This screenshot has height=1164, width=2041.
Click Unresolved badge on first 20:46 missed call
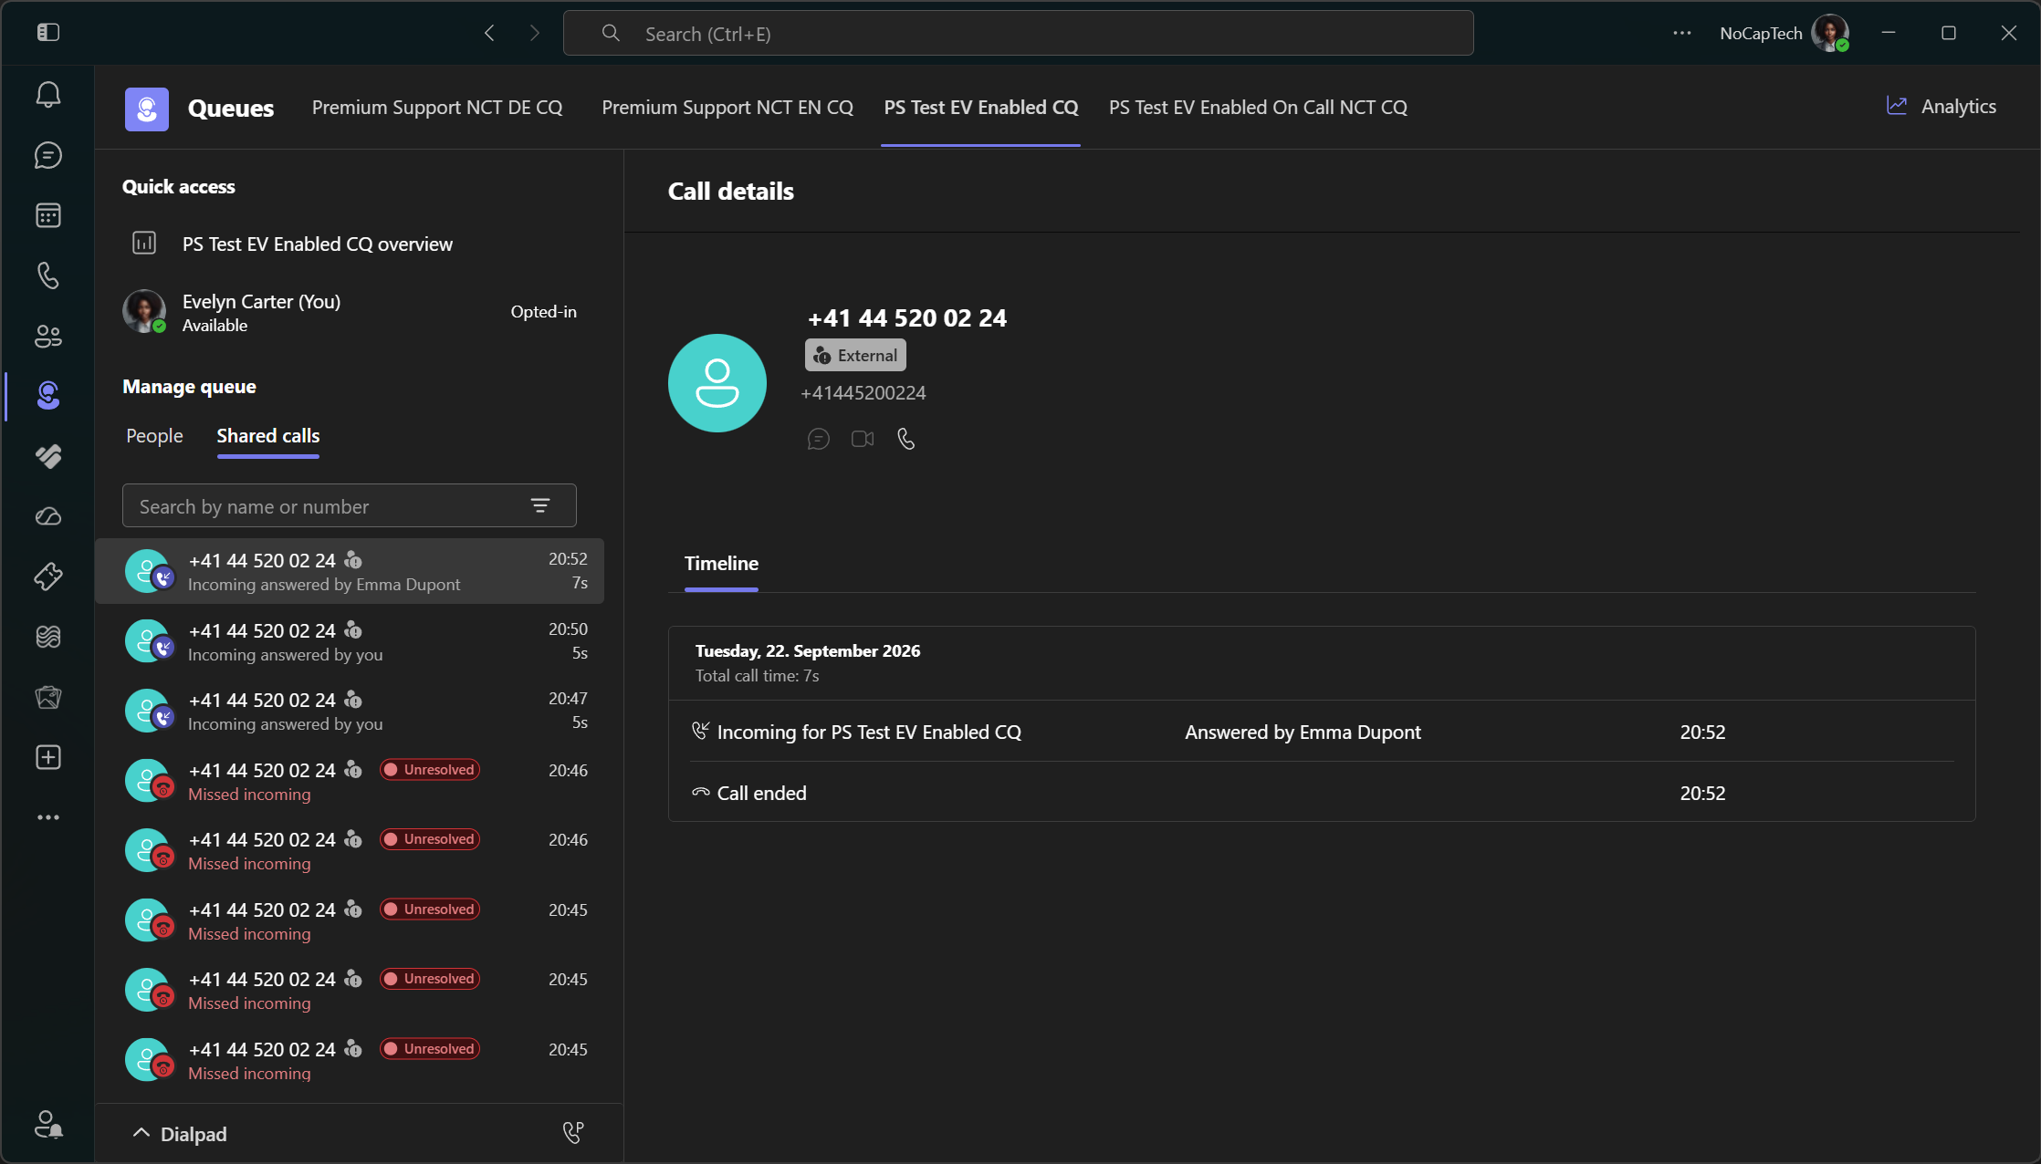[430, 770]
